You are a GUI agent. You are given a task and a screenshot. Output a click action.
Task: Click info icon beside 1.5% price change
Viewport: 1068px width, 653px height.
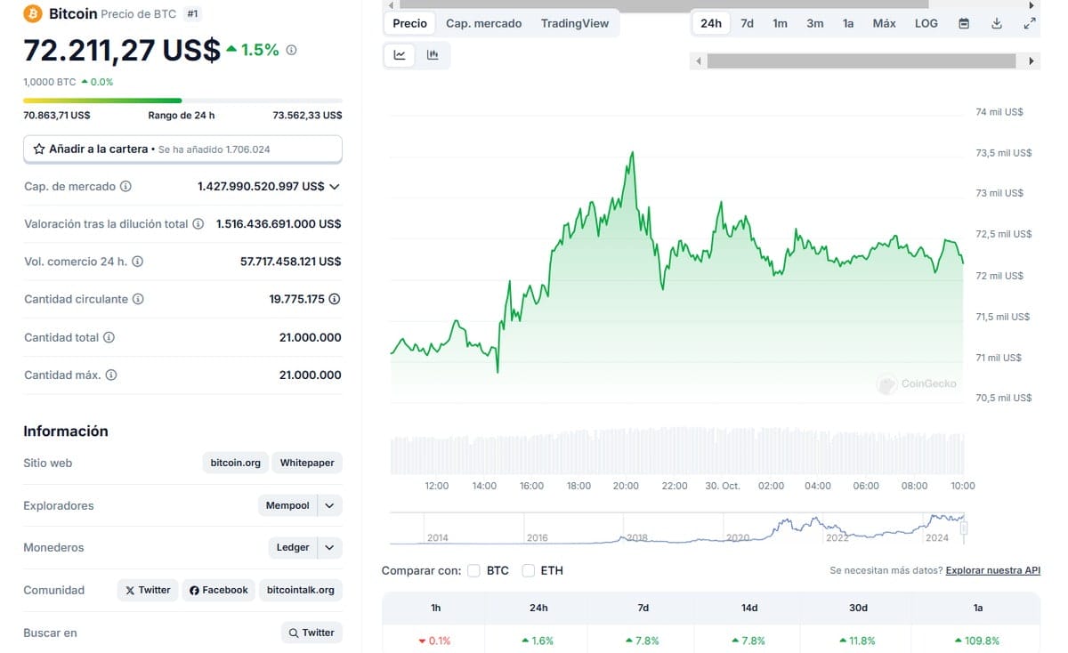(x=291, y=51)
